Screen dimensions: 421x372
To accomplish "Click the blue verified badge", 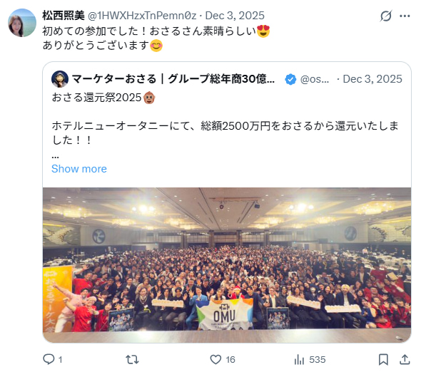I will pyautogui.click(x=290, y=79).
